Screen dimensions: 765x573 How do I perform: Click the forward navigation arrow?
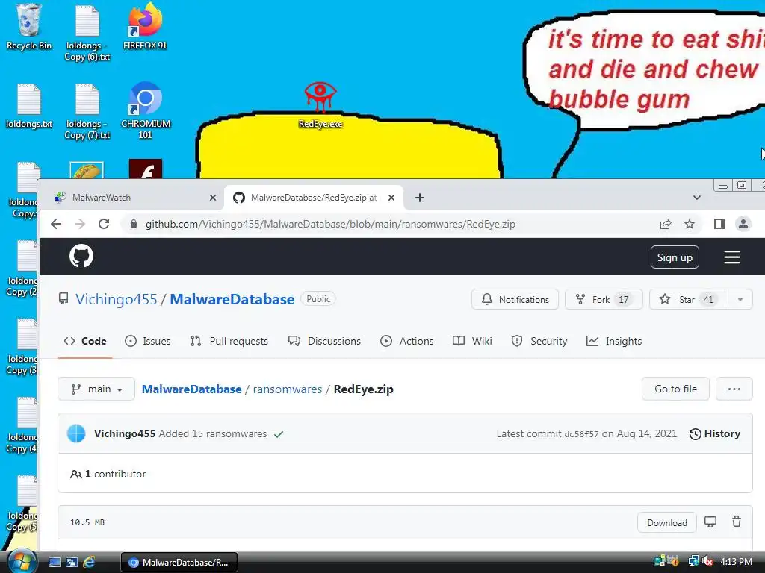[80, 224]
